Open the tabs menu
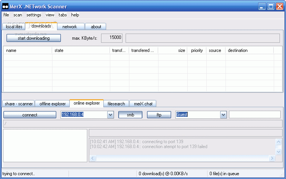Screen dimensions: 286x179 (x=62, y=15)
